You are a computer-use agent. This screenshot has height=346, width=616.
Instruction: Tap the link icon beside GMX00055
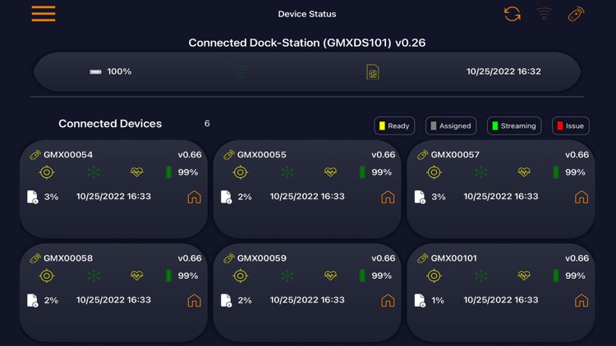229,155
